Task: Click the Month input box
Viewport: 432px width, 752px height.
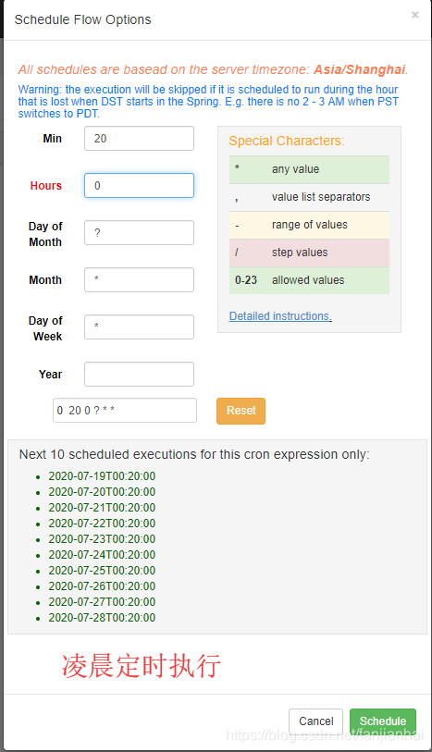Action: [139, 279]
